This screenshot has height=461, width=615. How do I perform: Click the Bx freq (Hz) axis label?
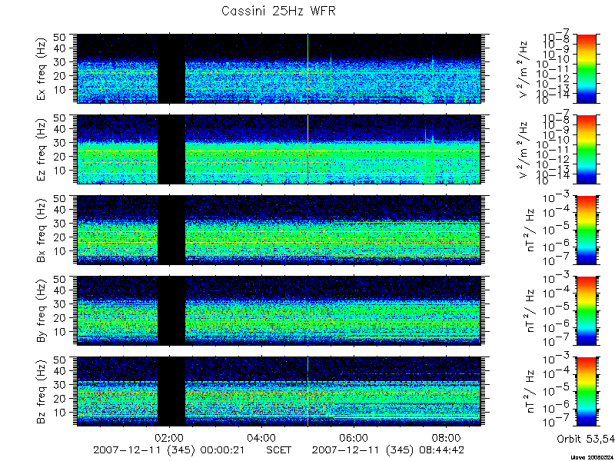42,230
